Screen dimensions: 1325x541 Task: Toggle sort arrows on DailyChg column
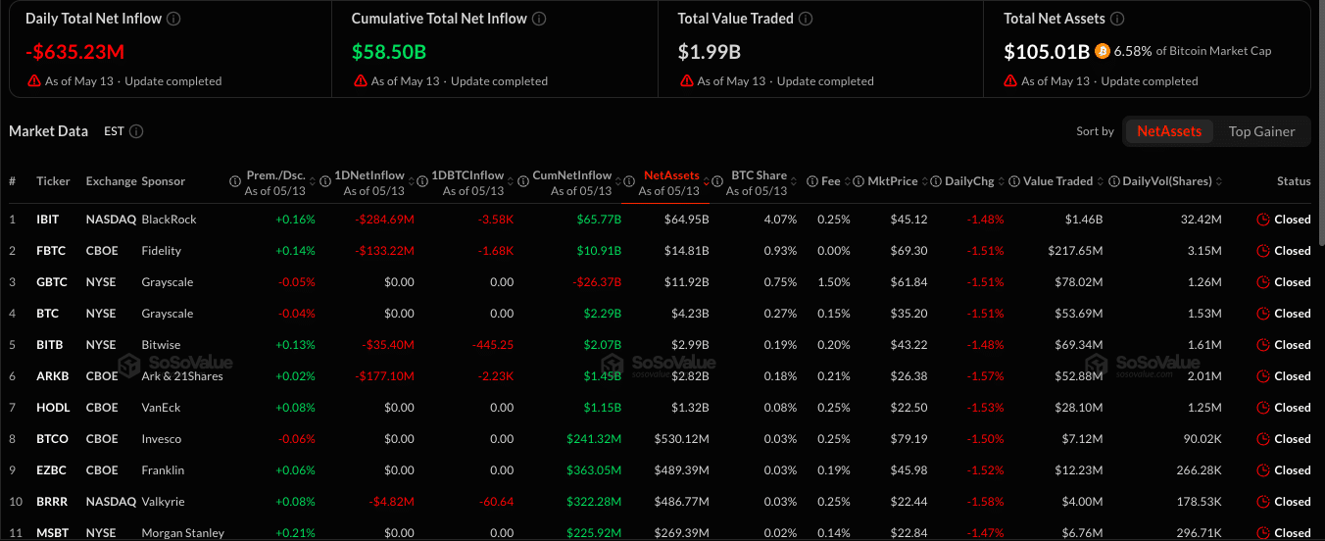[x=1002, y=181]
